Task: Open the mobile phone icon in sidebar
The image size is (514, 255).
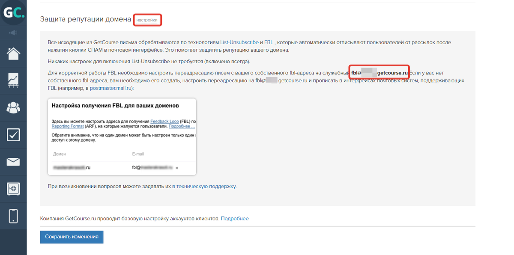Action: point(13,216)
